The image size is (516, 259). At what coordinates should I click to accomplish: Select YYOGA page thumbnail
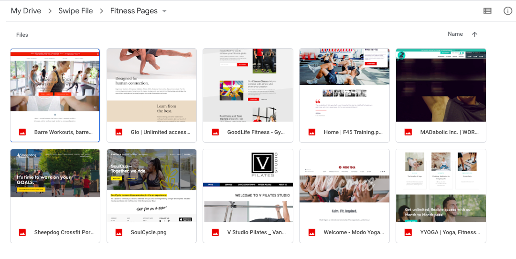click(x=441, y=186)
